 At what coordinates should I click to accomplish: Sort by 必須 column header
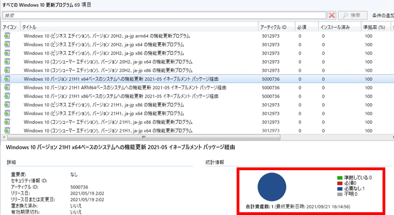coord(307,27)
